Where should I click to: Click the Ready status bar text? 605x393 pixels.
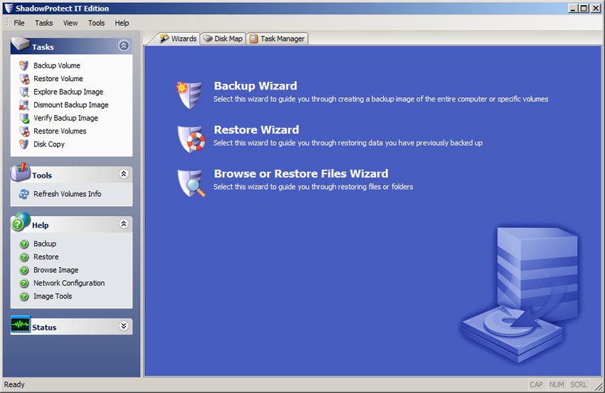pos(14,384)
